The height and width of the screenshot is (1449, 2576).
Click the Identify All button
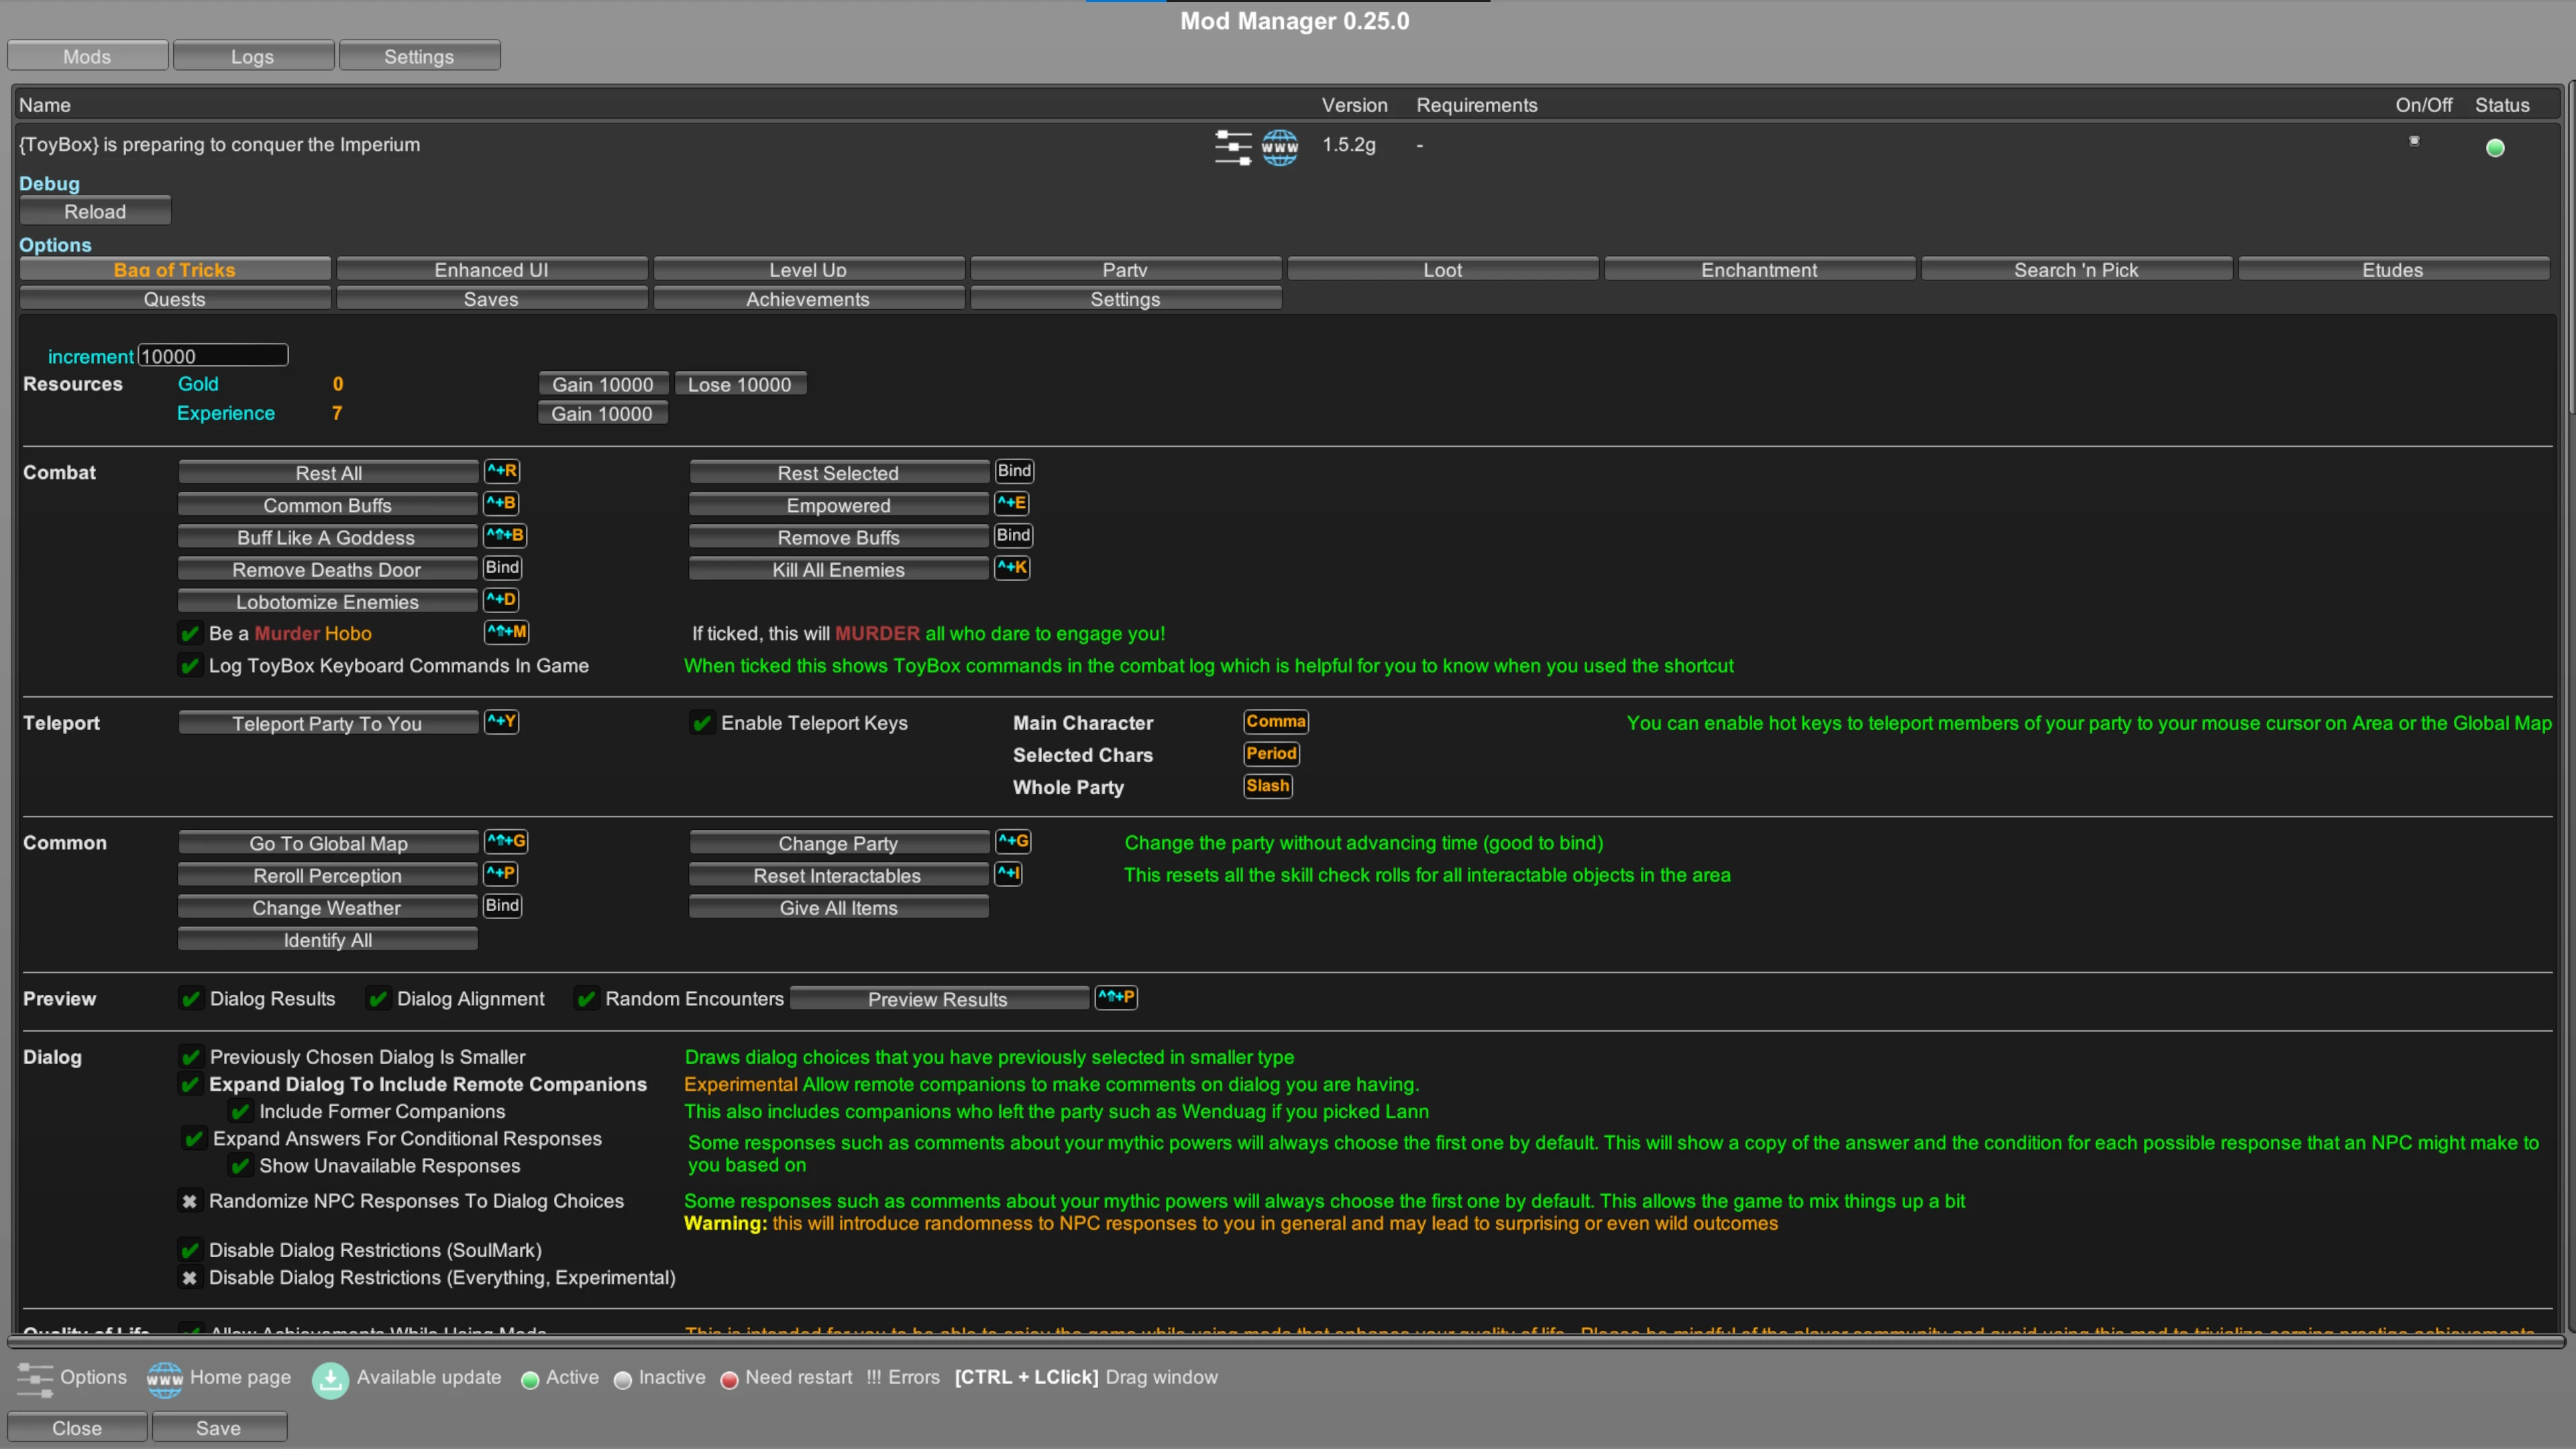(328, 940)
